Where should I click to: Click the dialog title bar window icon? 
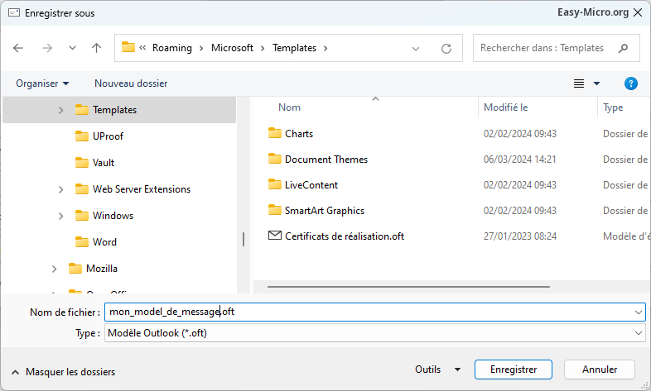coord(14,13)
